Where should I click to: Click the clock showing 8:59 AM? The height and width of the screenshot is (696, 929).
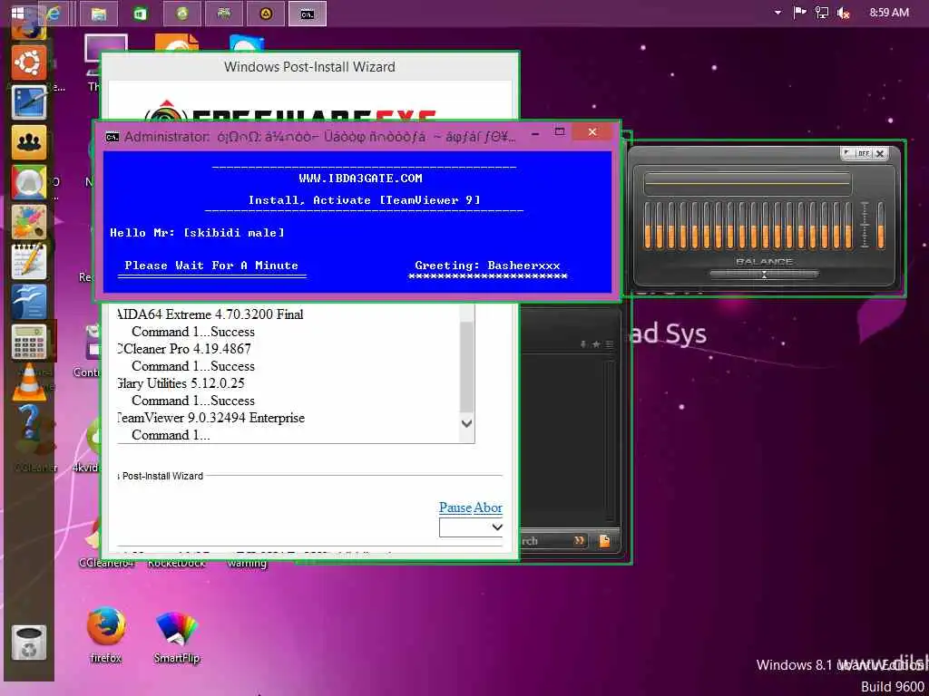[x=889, y=13]
